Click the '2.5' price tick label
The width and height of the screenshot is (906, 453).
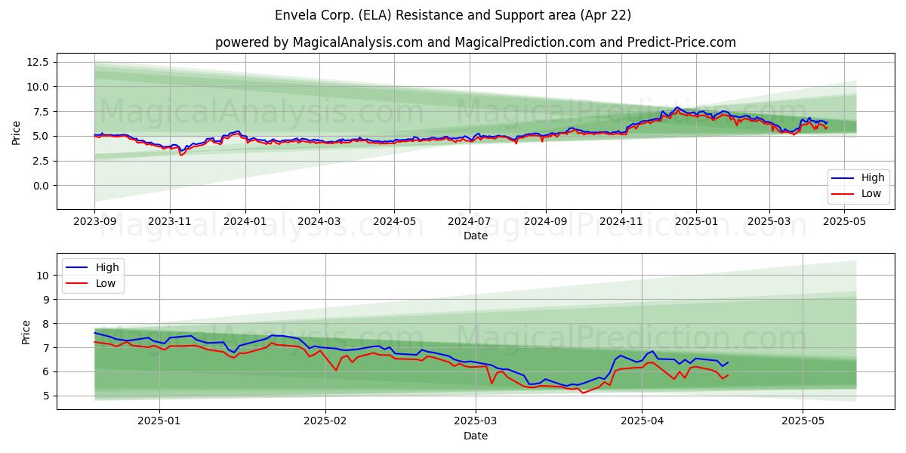click(x=42, y=161)
